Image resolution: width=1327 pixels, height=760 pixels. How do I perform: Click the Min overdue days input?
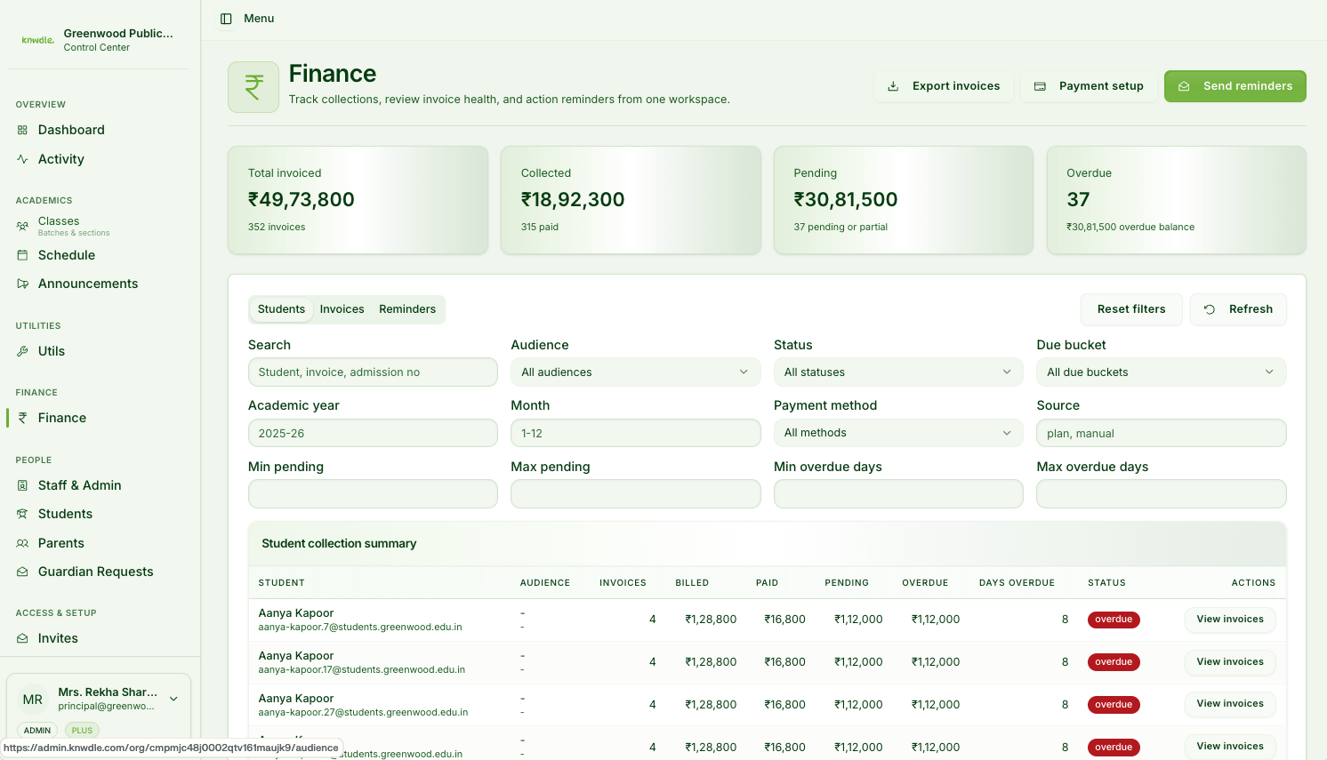tap(898, 494)
